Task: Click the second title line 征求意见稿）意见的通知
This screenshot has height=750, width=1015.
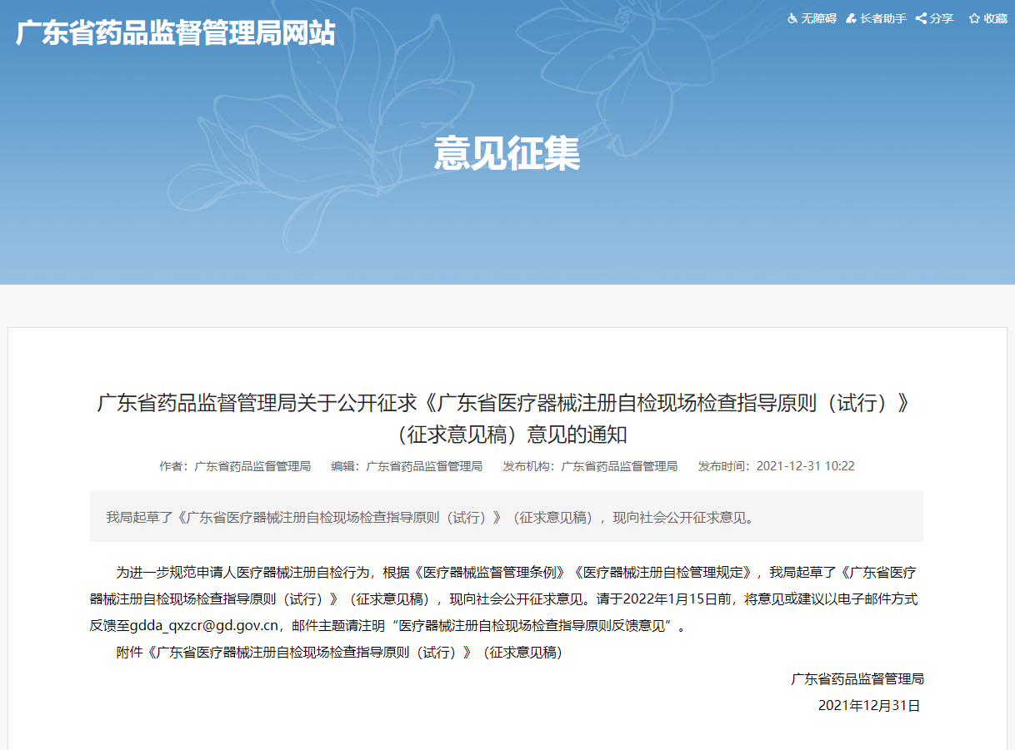Action: coord(507,435)
